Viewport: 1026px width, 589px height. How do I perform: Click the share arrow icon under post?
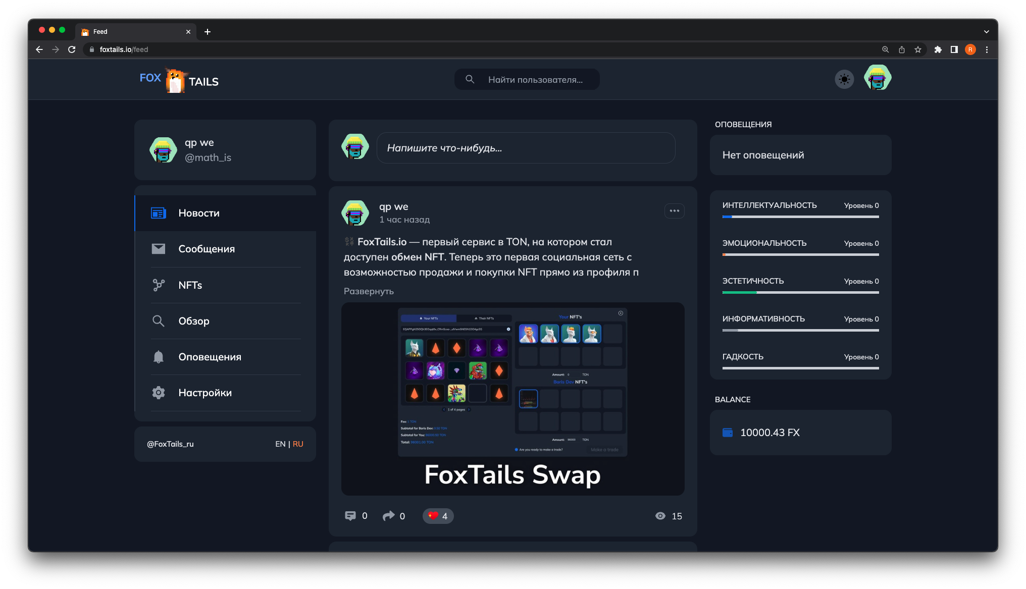[388, 516]
